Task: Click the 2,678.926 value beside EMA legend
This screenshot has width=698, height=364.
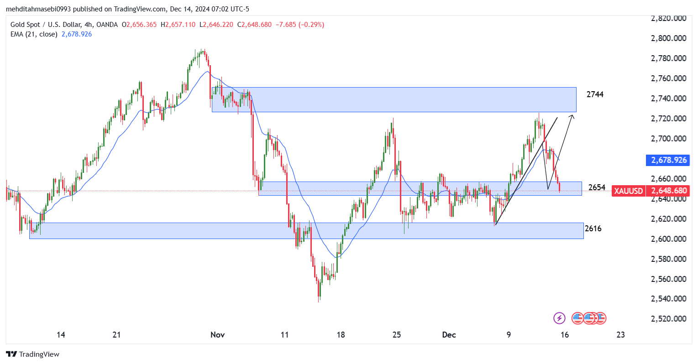Action: coord(77,34)
